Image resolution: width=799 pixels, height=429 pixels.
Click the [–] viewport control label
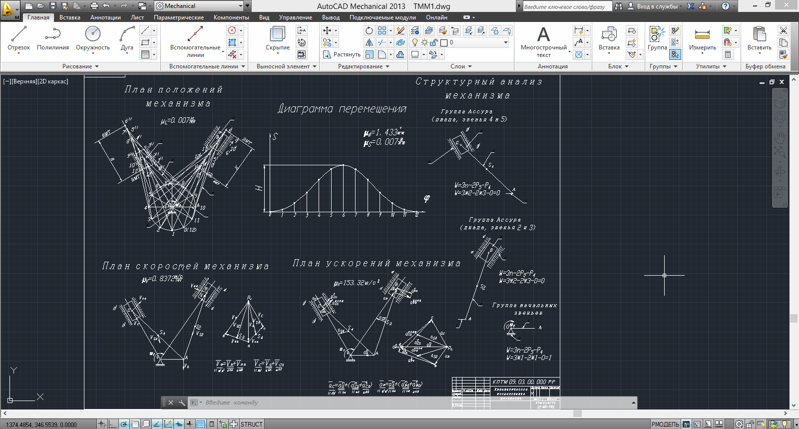(x=6, y=81)
